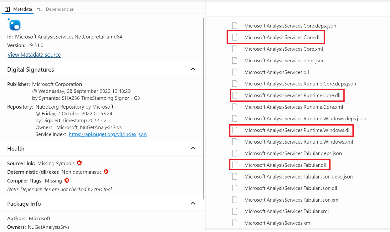Click the Dependencies branch icon
Screen dimensions: 390x232
pyautogui.click(x=39, y=9)
